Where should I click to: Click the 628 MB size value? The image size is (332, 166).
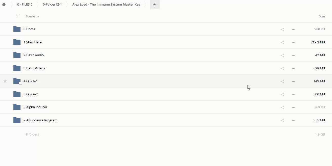(x=319, y=68)
